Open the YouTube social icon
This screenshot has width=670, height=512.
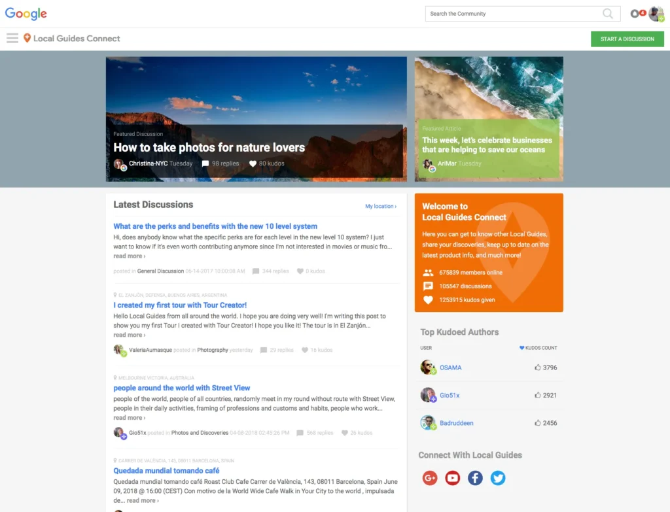click(x=452, y=478)
